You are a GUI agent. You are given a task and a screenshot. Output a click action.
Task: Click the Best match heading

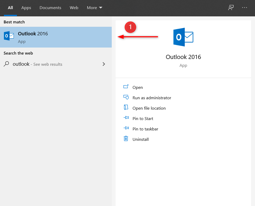tap(14, 22)
